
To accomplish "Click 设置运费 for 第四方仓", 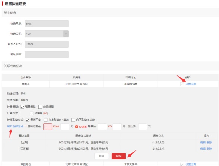I will (x=191, y=164).
